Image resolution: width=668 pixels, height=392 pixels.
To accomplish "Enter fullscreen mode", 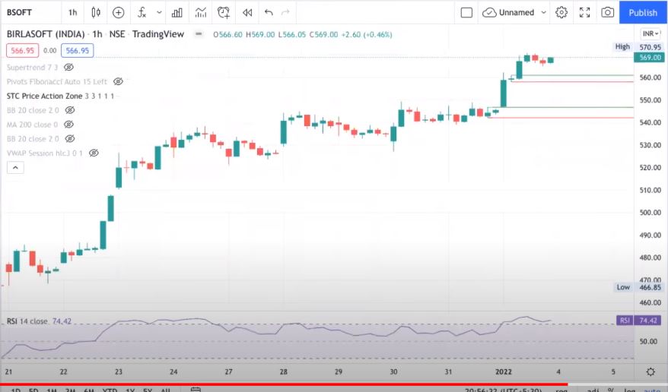I will pyautogui.click(x=584, y=12).
